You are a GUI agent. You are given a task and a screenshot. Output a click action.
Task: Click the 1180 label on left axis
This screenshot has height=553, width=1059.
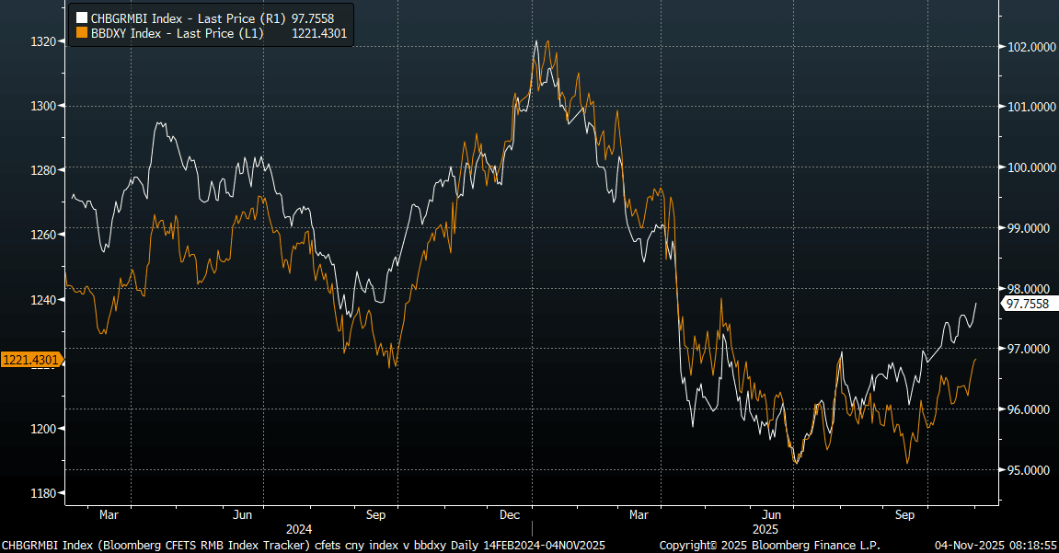[x=43, y=493]
